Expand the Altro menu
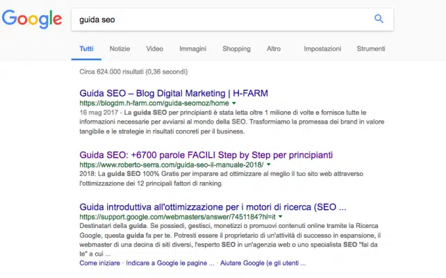Viewport: 446px width, 278px height. (274, 49)
